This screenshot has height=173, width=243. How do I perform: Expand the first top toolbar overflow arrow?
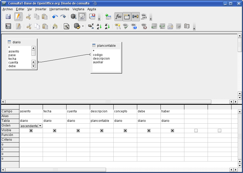[x=99, y=17]
